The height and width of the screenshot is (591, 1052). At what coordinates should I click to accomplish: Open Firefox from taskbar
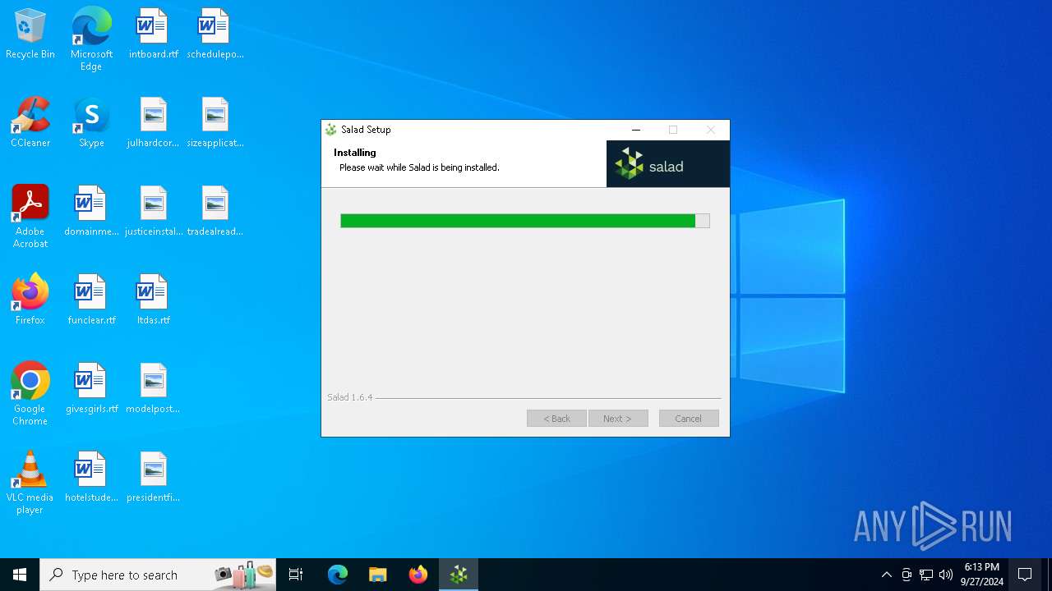[x=418, y=575]
